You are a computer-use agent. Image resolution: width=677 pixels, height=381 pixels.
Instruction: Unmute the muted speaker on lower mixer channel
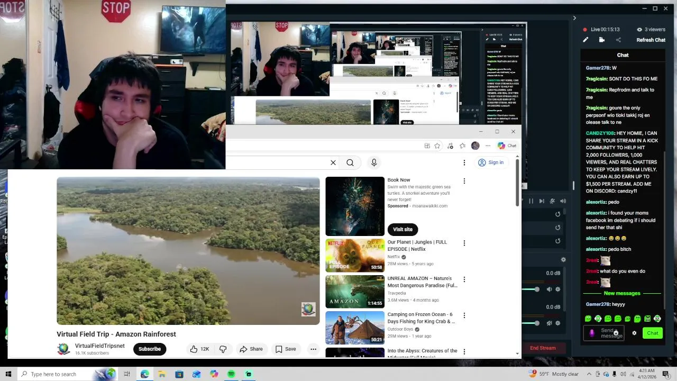pyautogui.click(x=550, y=323)
